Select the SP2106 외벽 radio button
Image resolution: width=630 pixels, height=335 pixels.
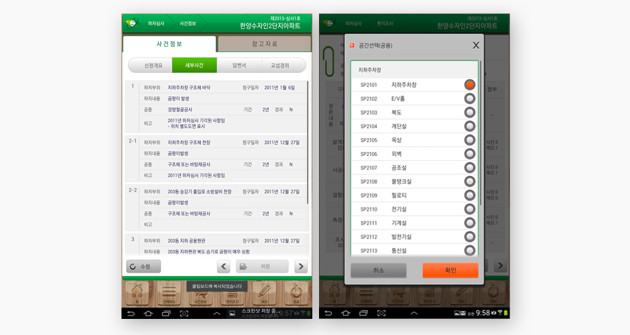pos(470,154)
